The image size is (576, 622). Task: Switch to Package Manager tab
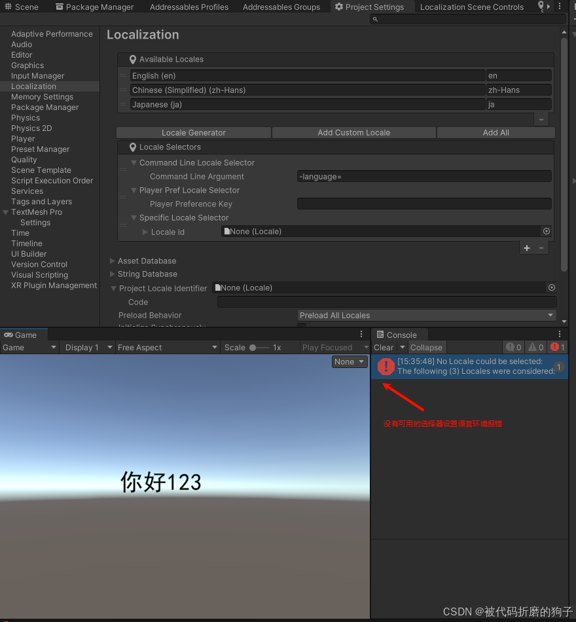[95, 7]
